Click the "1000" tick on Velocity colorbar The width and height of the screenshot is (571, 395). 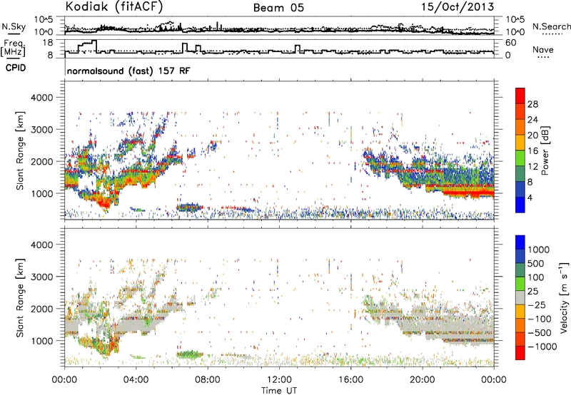[x=539, y=250]
